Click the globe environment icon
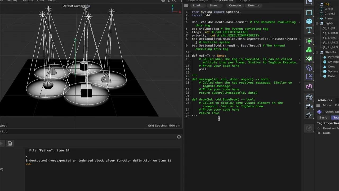The height and width of the screenshot is (191, 339). point(309,98)
